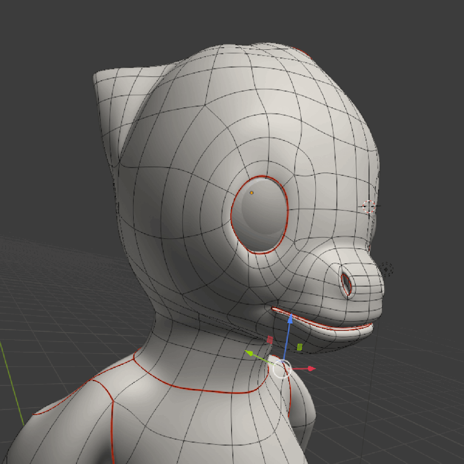Click the 3D cursor near the brow
The height and width of the screenshot is (464, 464).
(369, 207)
